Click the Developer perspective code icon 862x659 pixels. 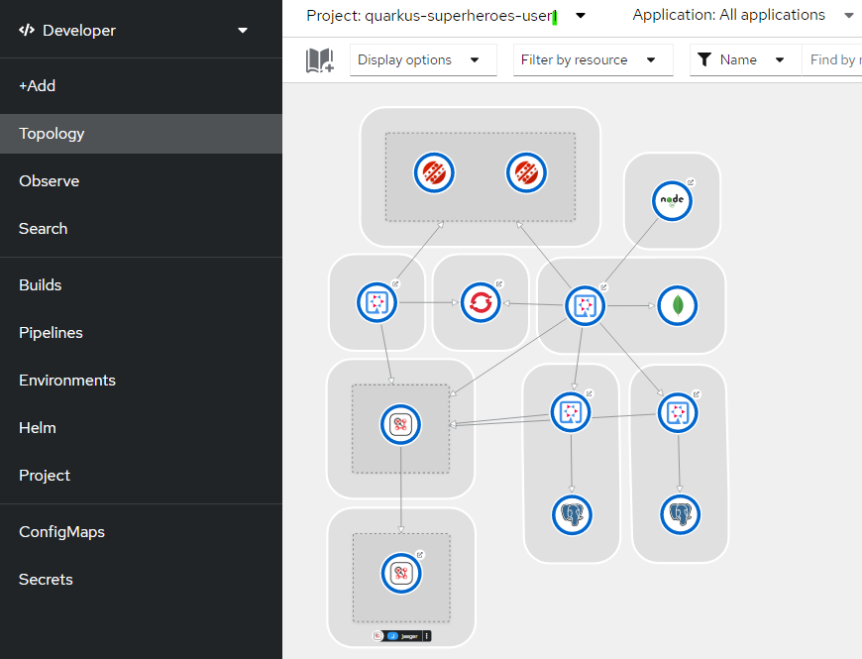tap(27, 31)
